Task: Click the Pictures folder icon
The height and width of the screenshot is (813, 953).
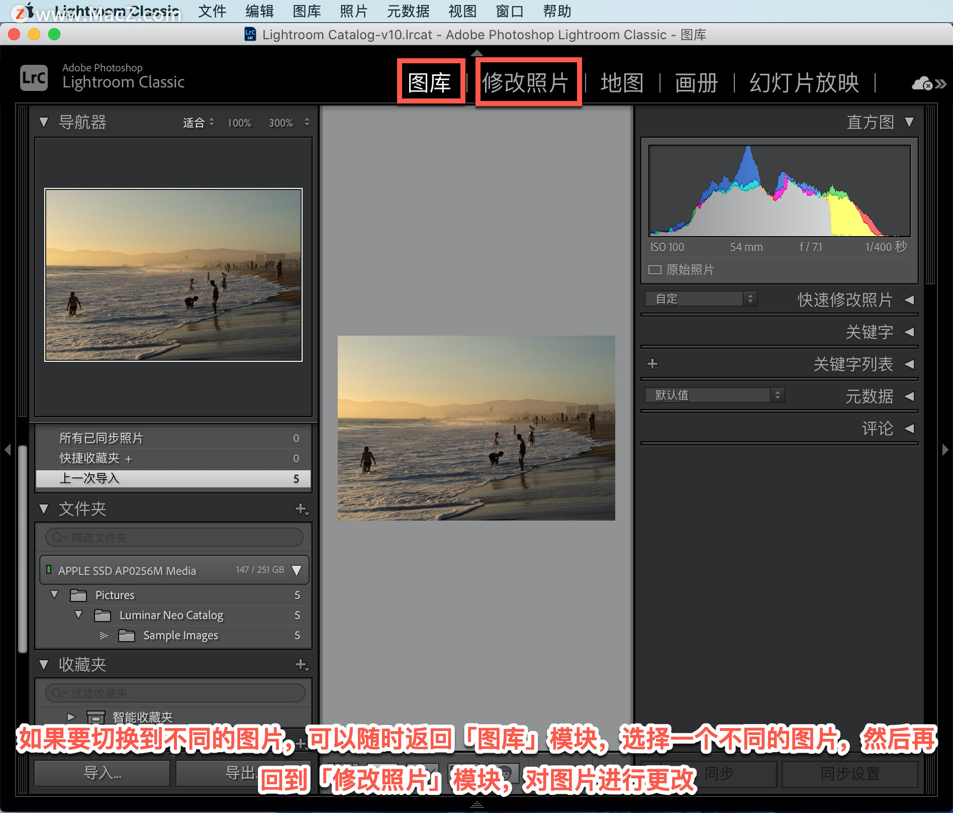Action: pyautogui.click(x=78, y=595)
